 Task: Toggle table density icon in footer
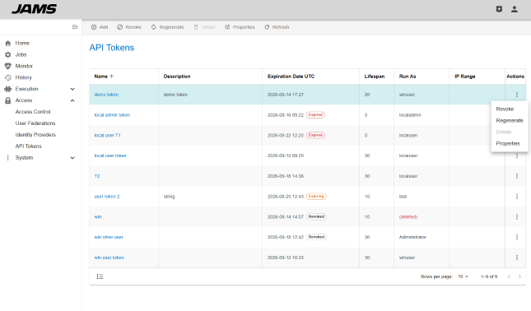(100, 276)
